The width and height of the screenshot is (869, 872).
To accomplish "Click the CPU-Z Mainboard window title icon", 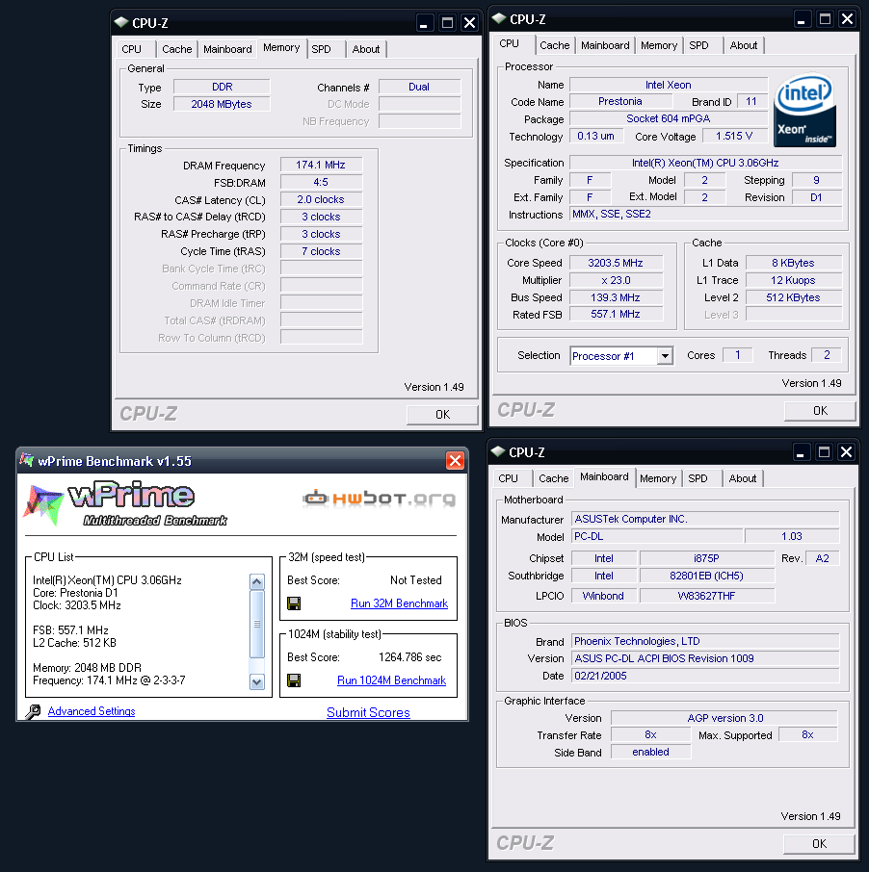I will 498,451.
